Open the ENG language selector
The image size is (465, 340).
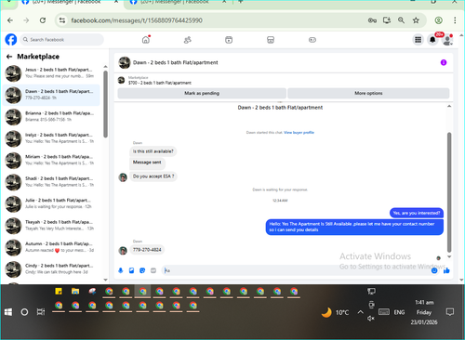pos(399,312)
